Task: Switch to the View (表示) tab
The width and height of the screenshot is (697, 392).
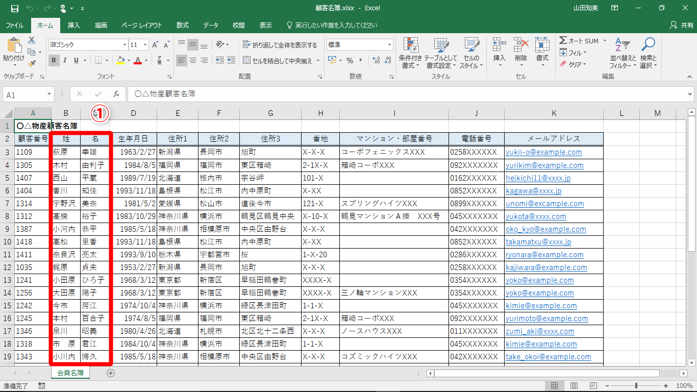Action: (265, 25)
